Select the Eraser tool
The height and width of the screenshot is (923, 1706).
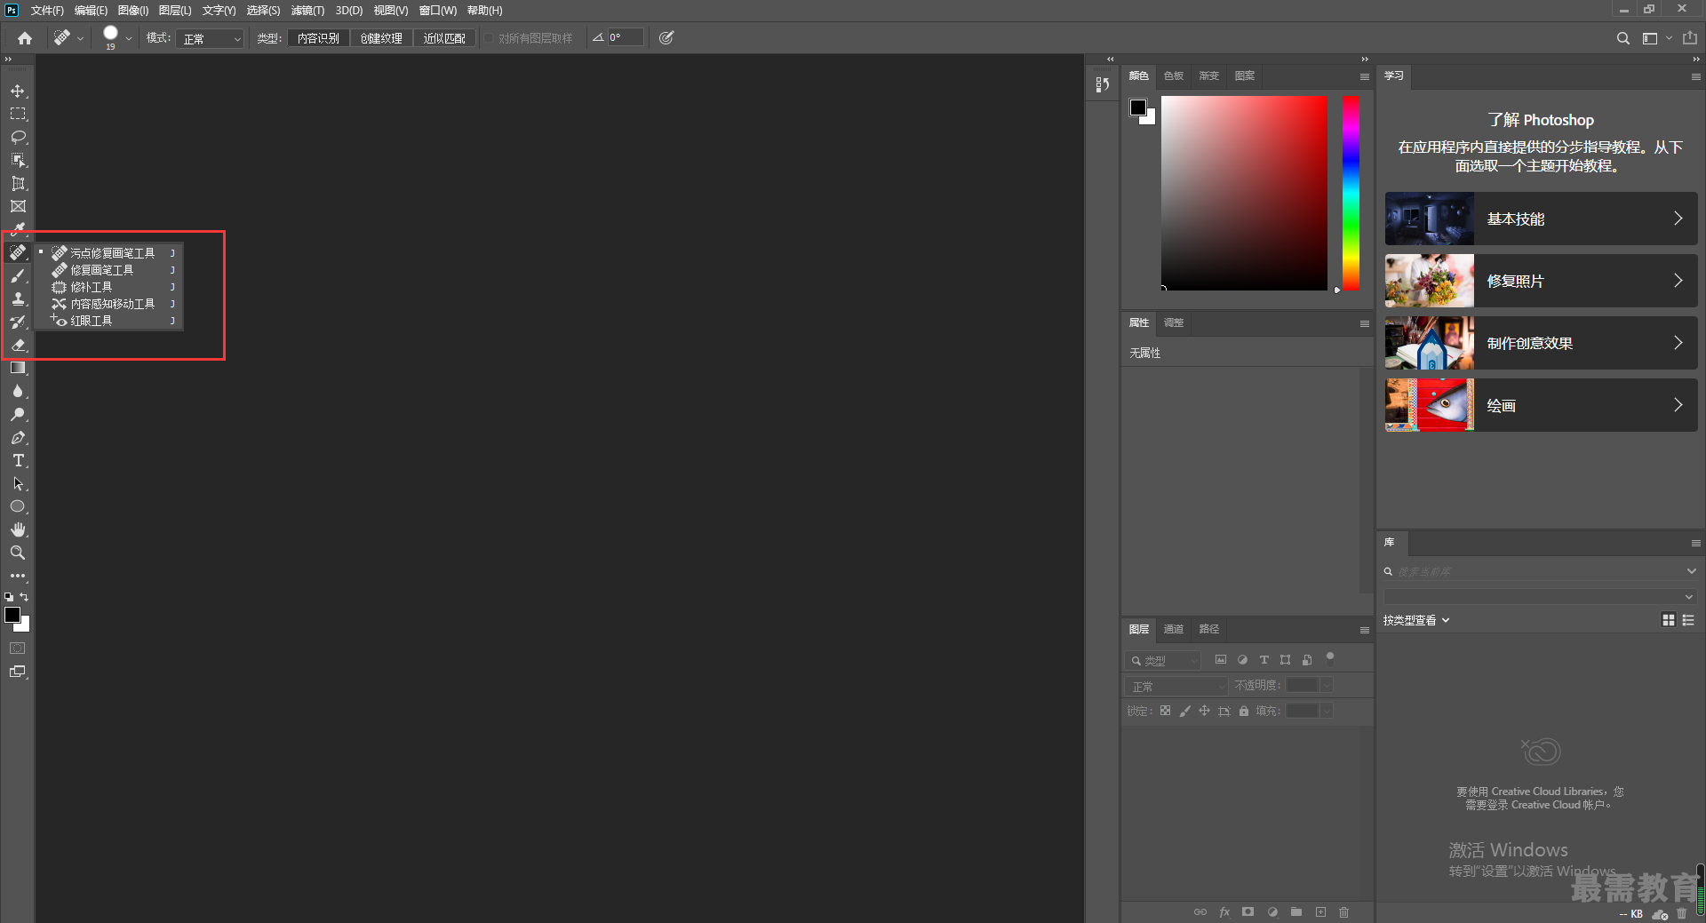coord(18,345)
